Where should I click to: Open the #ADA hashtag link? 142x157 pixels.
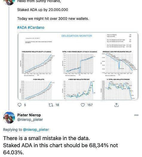[x=22, y=27]
